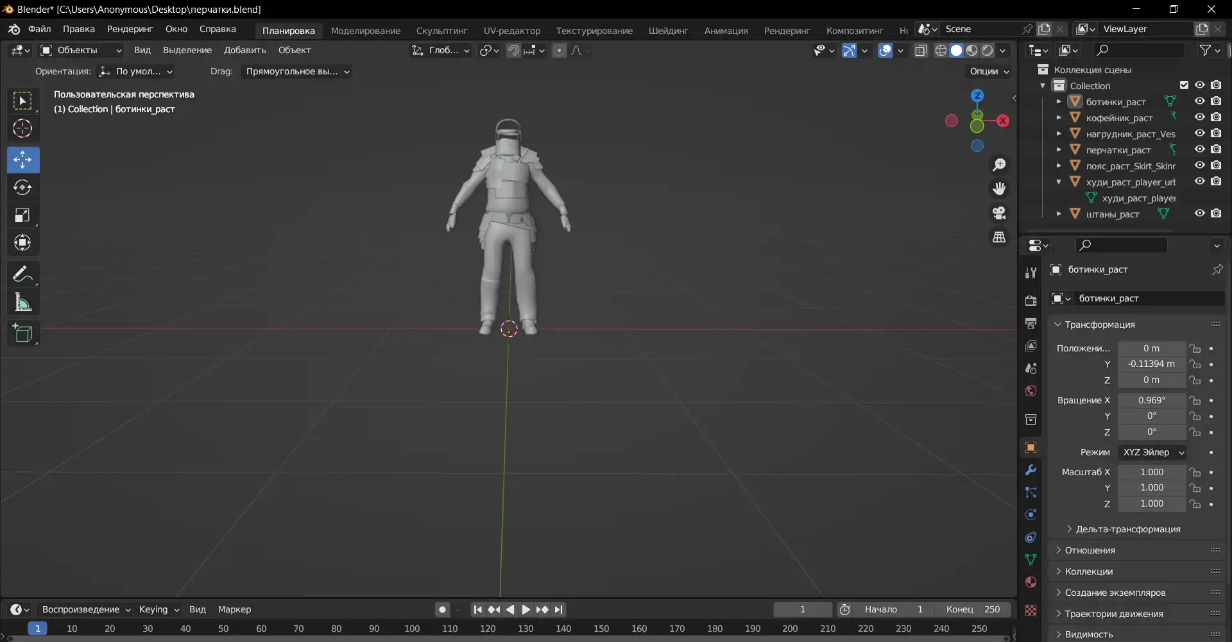Screen dimensions: 1232x642
Task: Expand the перчатки_раст tree item
Action: point(1059,150)
